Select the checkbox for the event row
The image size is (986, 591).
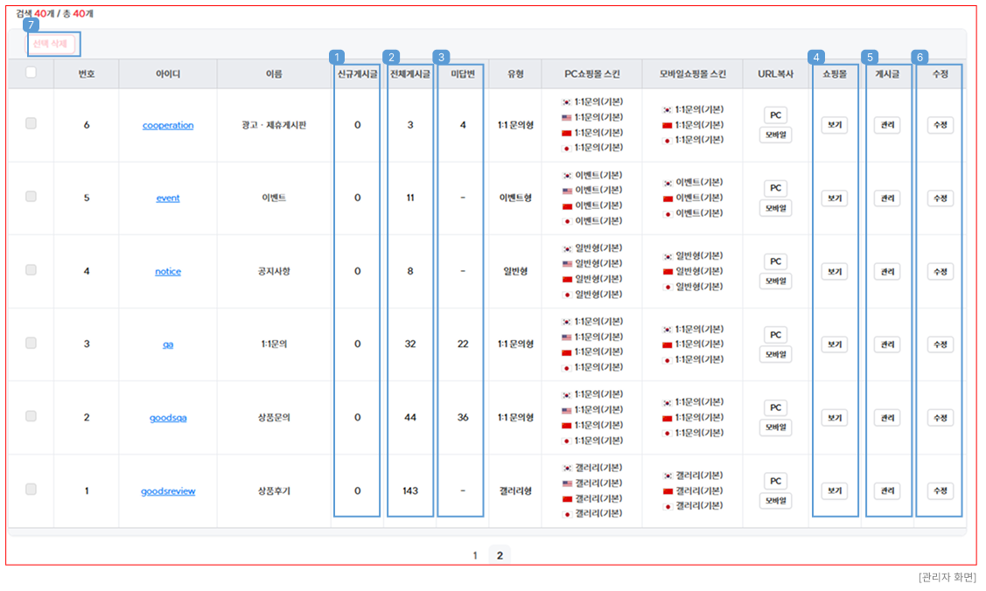coord(31,197)
